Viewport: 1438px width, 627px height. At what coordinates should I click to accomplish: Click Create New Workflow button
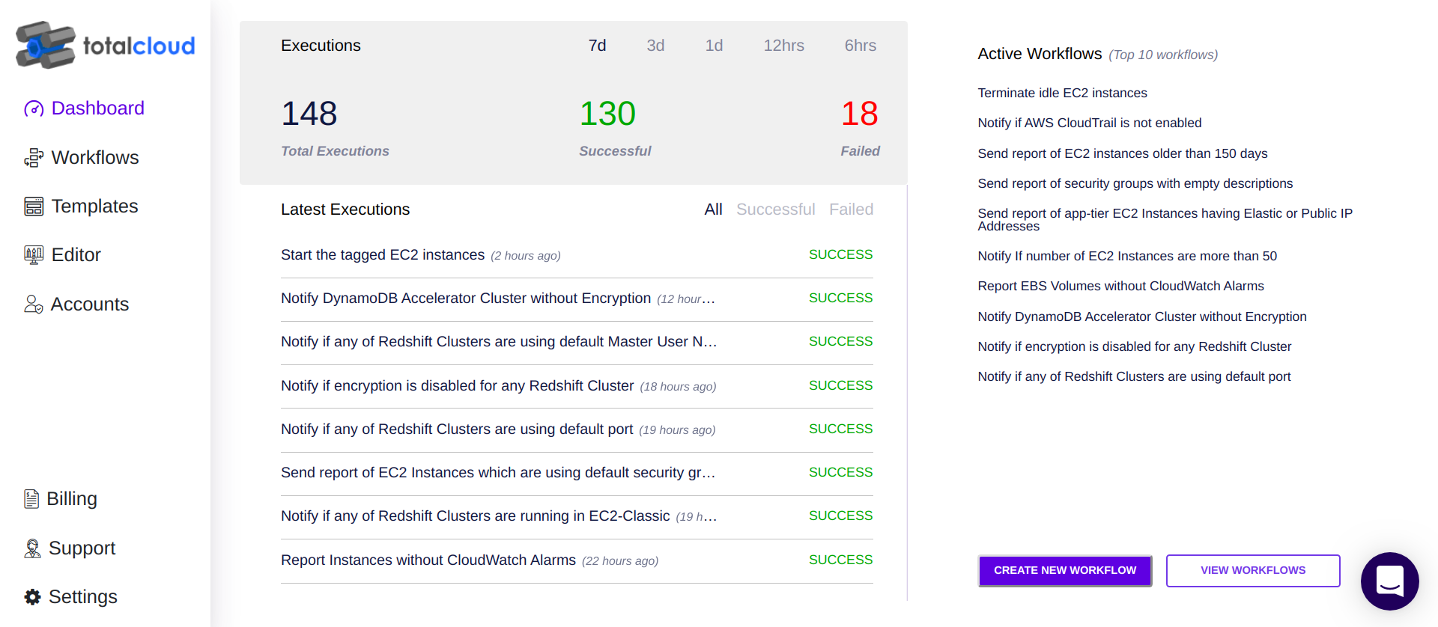(x=1064, y=571)
